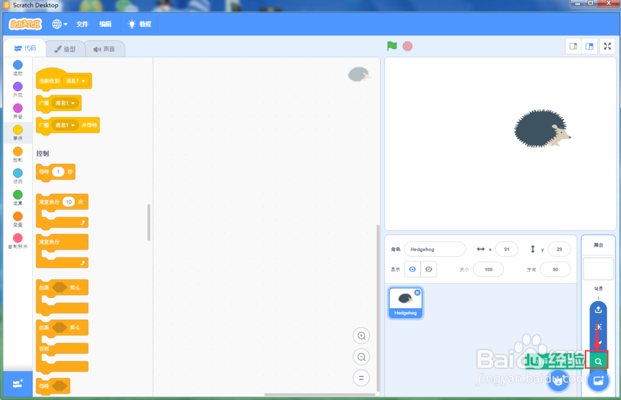This screenshot has width=621, height=400.
Task: Zoom out the code workspace
Action: [361, 357]
